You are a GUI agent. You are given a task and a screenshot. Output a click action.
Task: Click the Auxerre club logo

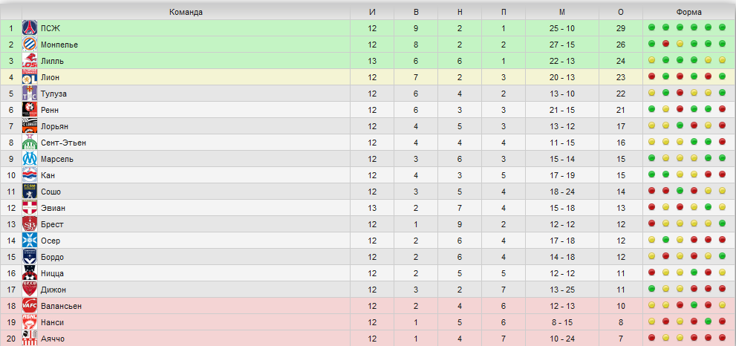(x=30, y=241)
